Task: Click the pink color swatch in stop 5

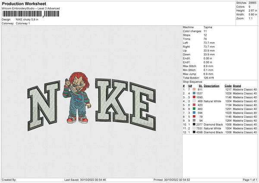Action: click(x=194, y=105)
